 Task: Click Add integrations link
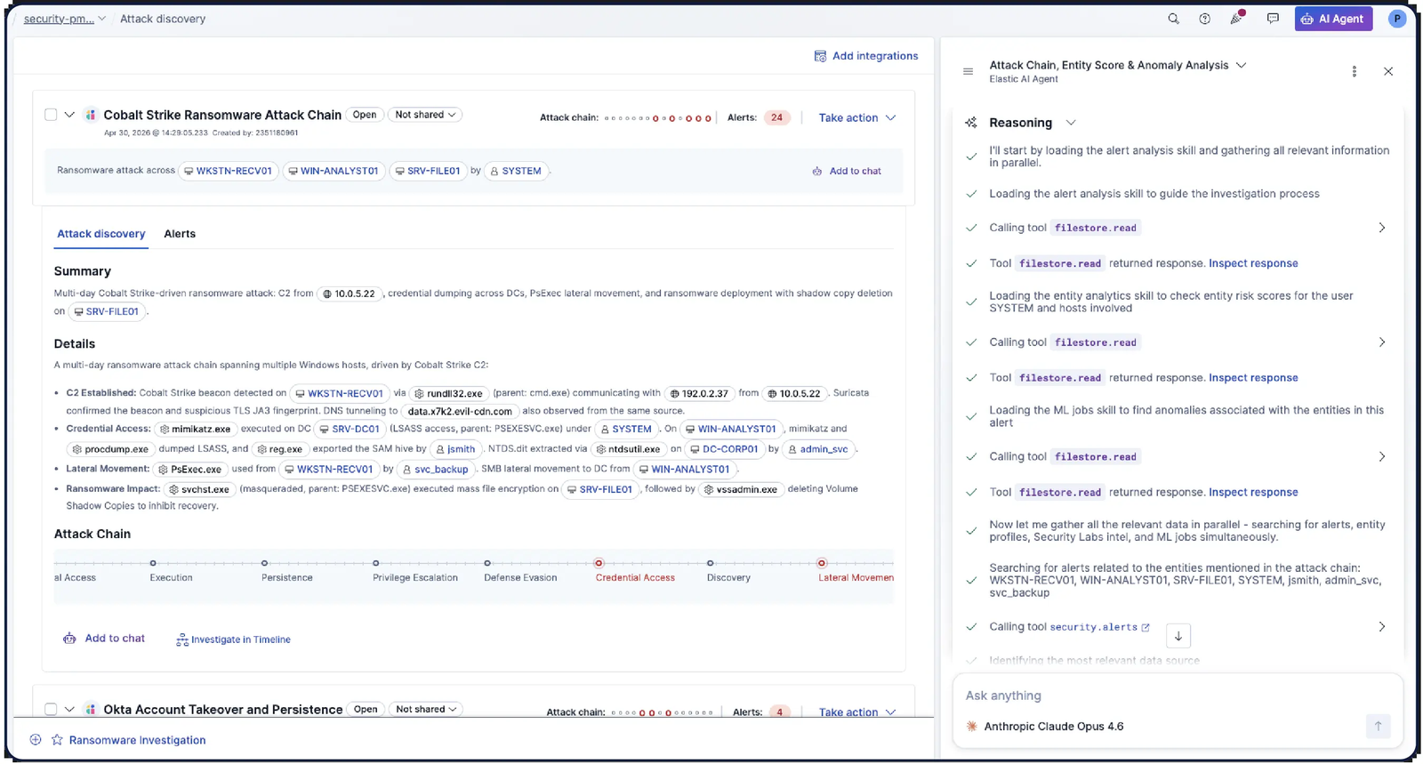coord(866,56)
